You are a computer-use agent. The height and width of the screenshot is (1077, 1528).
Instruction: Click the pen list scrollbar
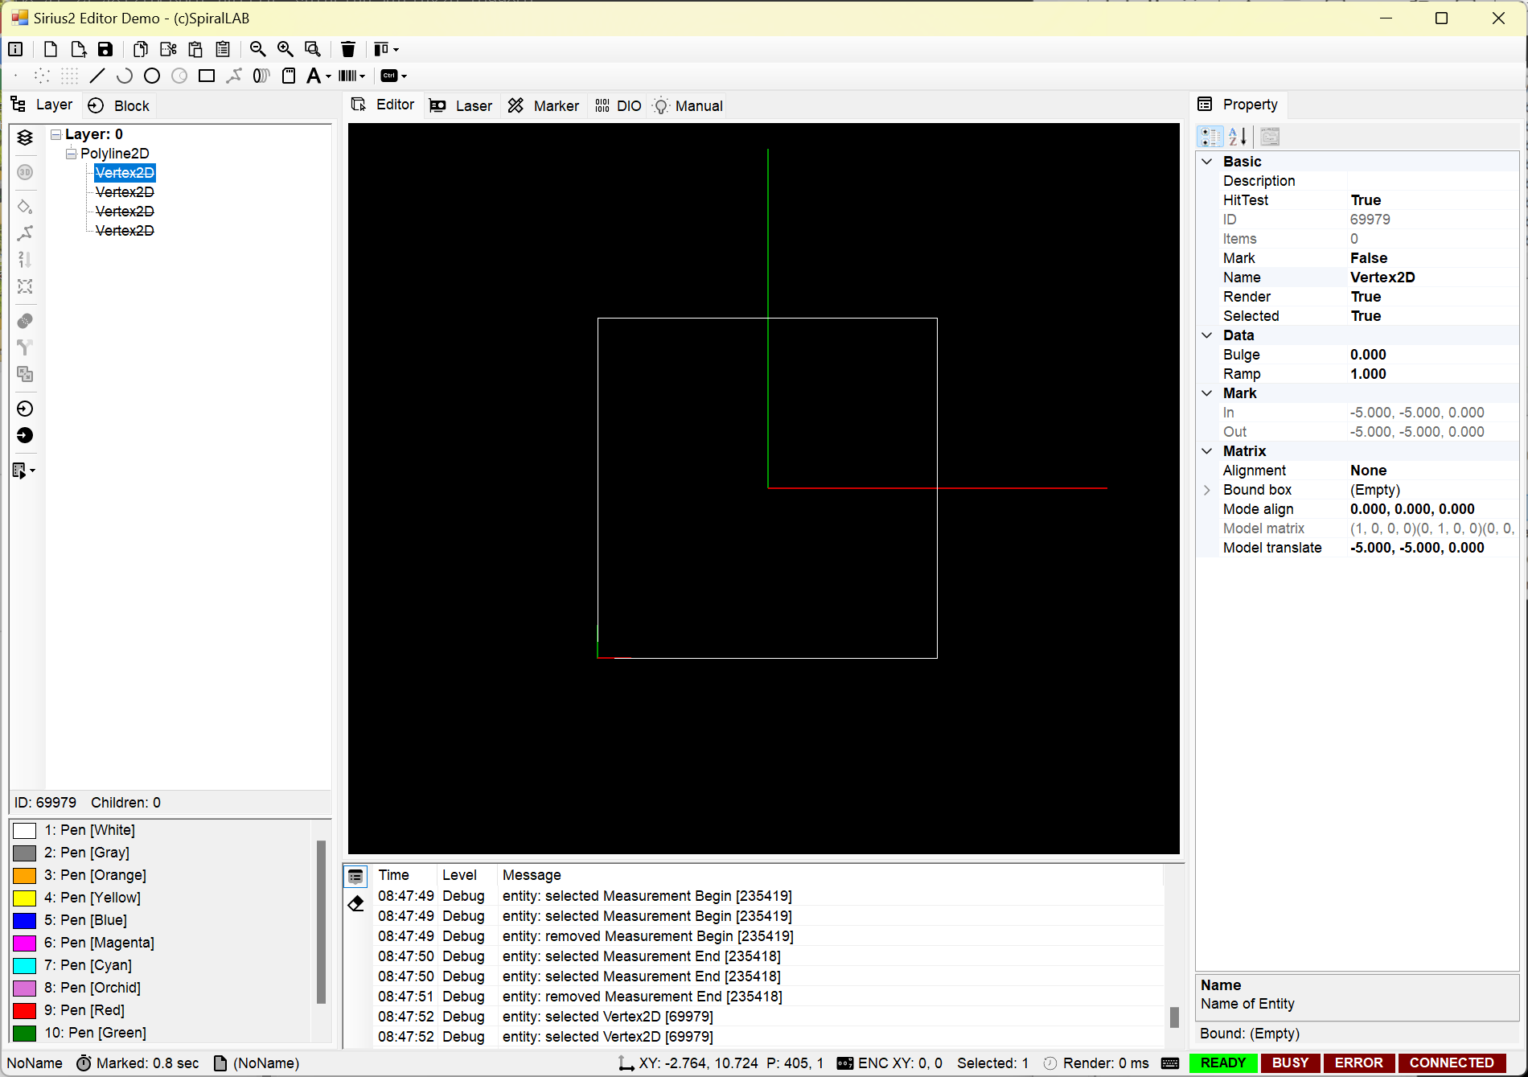pos(321,922)
